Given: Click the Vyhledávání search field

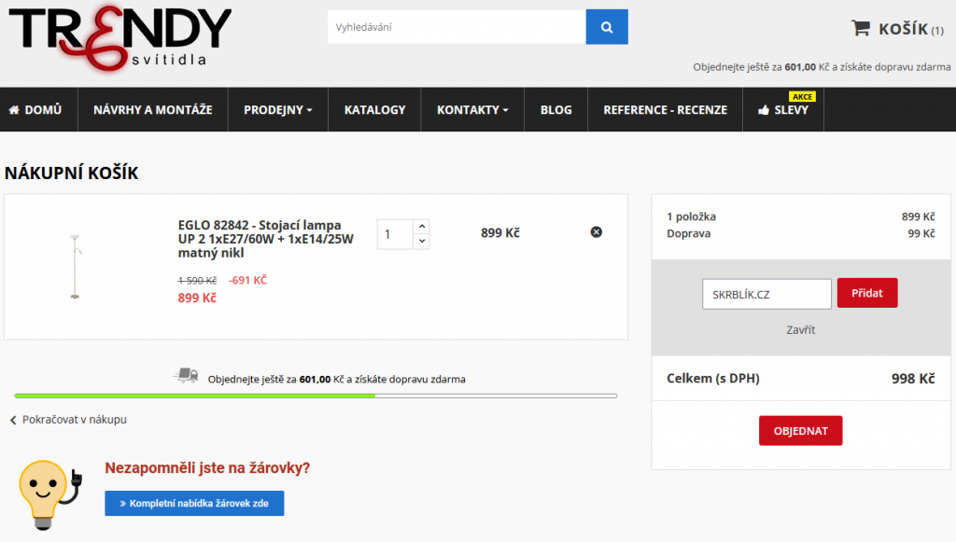Looking at the screenshot, I should tap(457, 27).
